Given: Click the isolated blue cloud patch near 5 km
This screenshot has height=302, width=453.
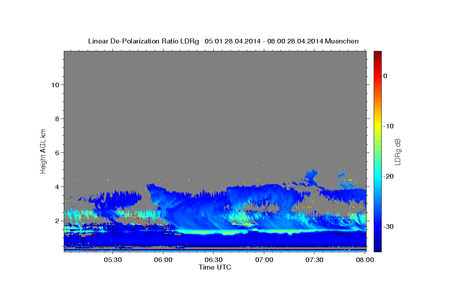Looking at the screenshot, I should click(x=311, y=177).
